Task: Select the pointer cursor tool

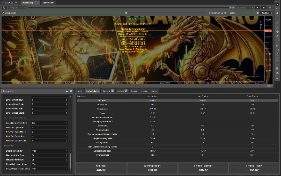Action: [x=277, y=4]
